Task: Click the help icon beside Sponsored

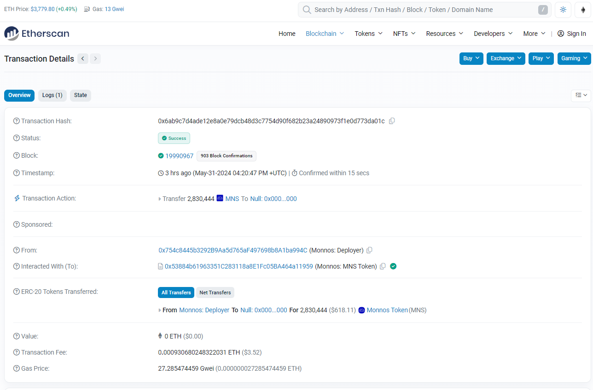Action: pyautogui.click(x=17, y=224)
